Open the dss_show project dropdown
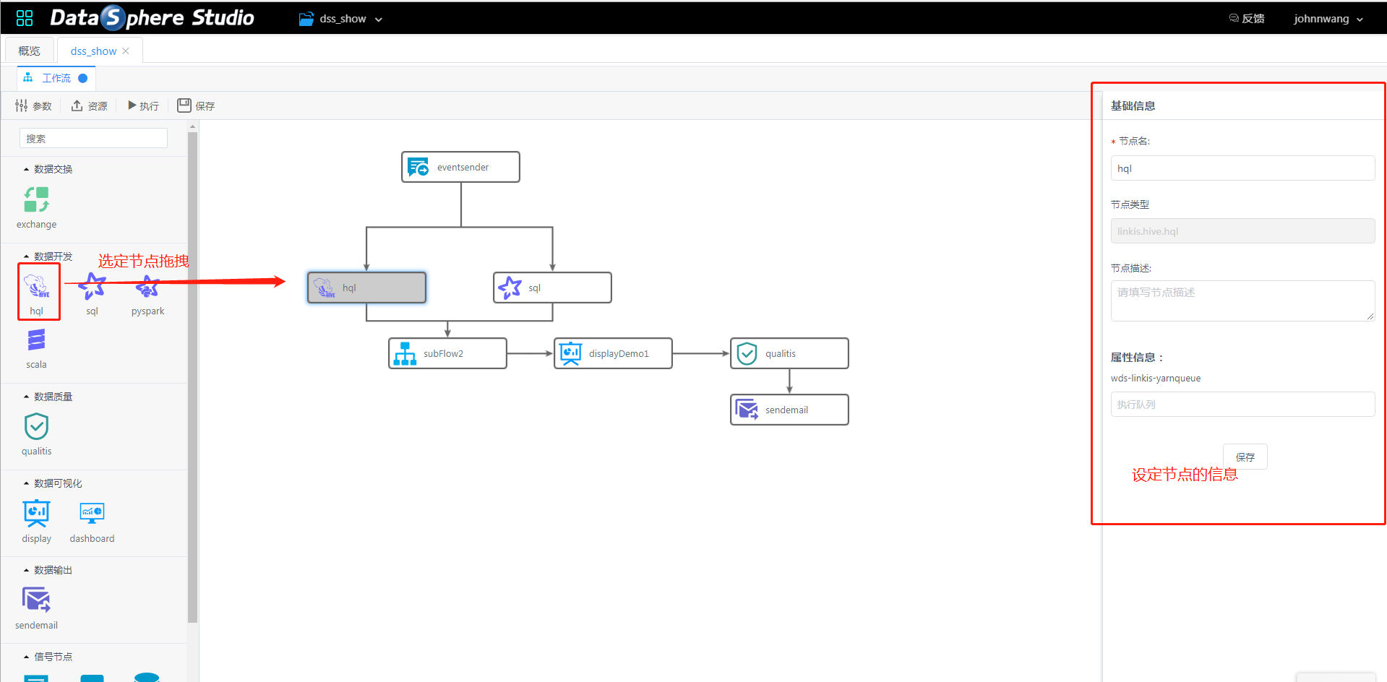Image resolution: width=1387 pixels, height=682 pixels. click(x=341, y=19)
